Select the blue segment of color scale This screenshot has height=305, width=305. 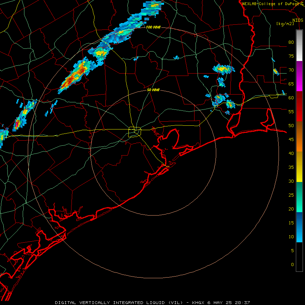299,227
